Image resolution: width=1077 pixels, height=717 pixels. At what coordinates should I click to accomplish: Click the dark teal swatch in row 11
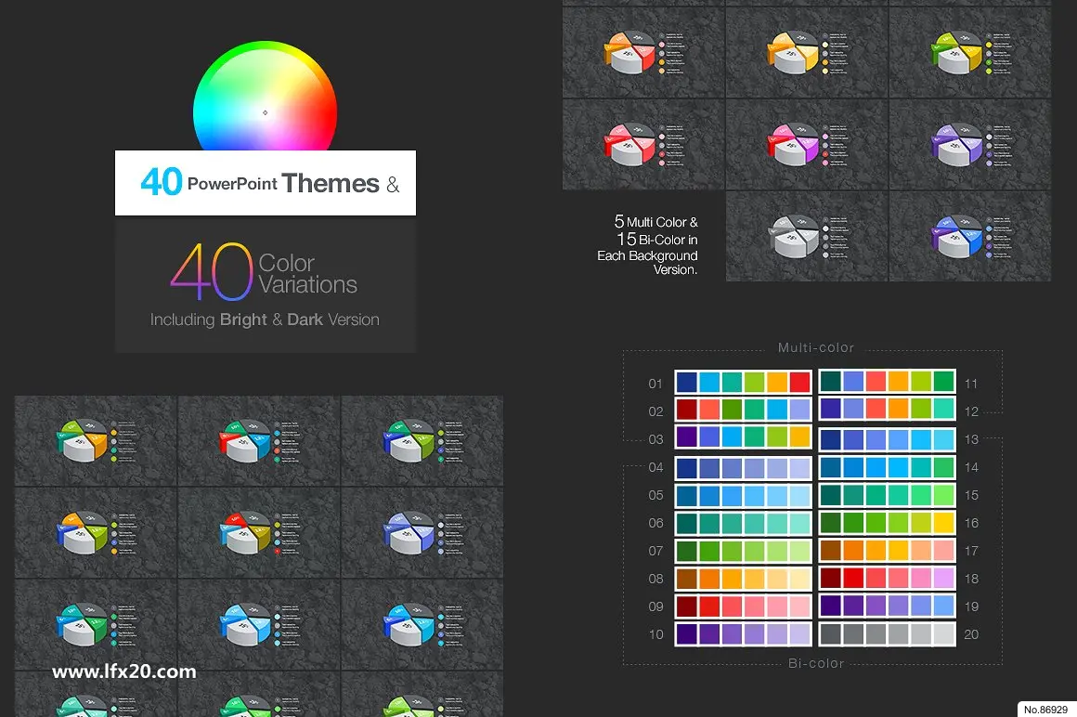click(x=830, y=382)
